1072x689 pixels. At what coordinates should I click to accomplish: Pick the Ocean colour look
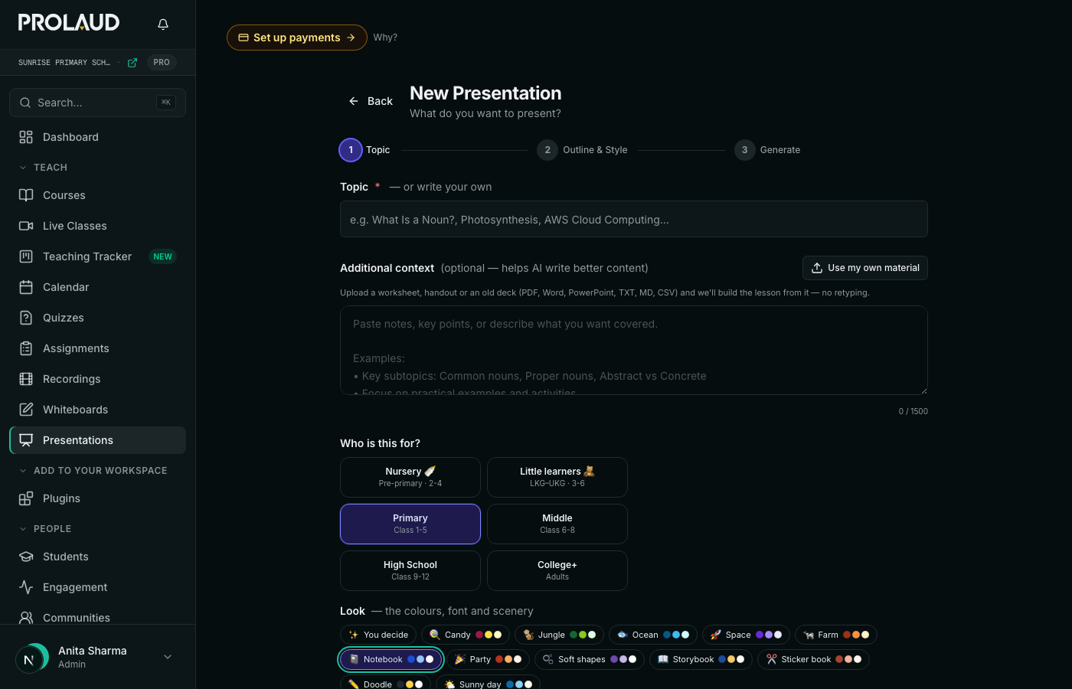click(653, 635)
